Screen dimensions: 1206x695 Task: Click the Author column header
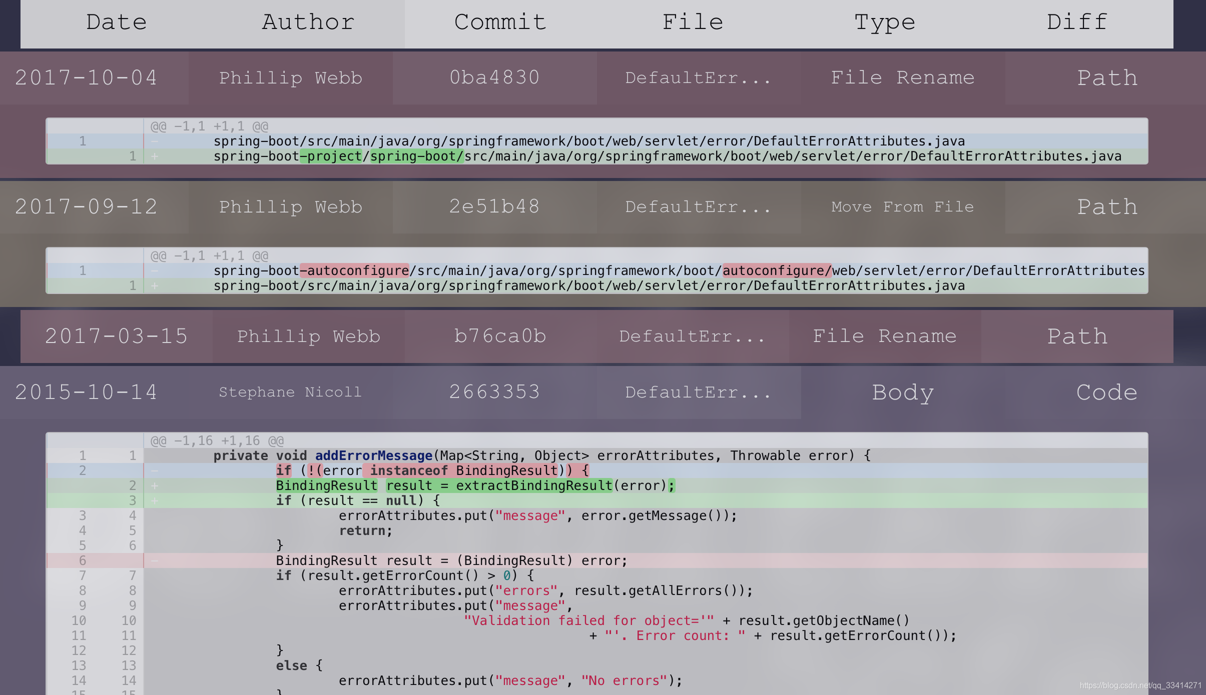tap(308, 22)
